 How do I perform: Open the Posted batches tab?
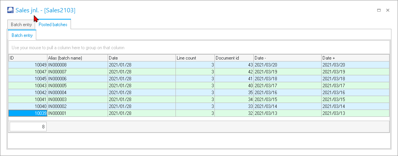coord(53,25)
